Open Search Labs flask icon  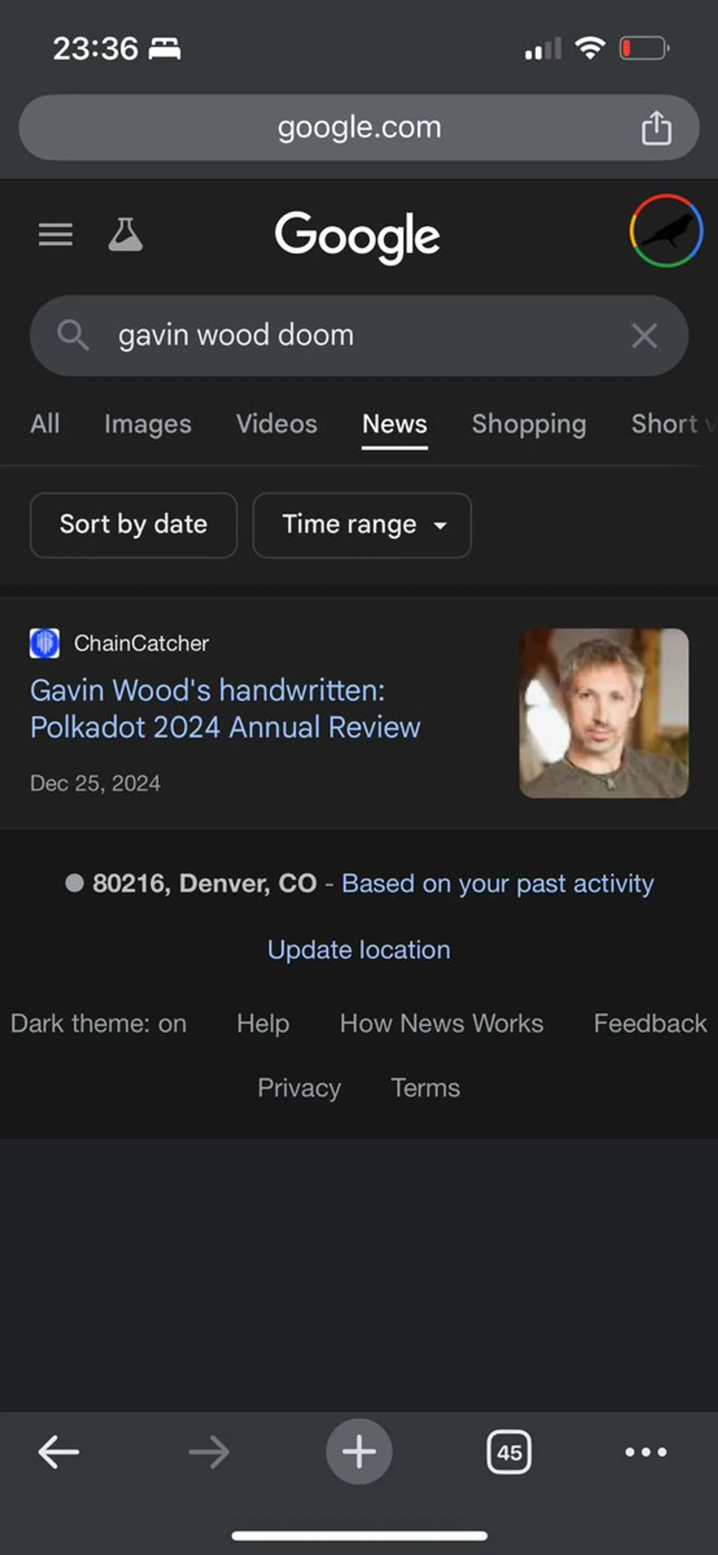(x=126, y=234)
